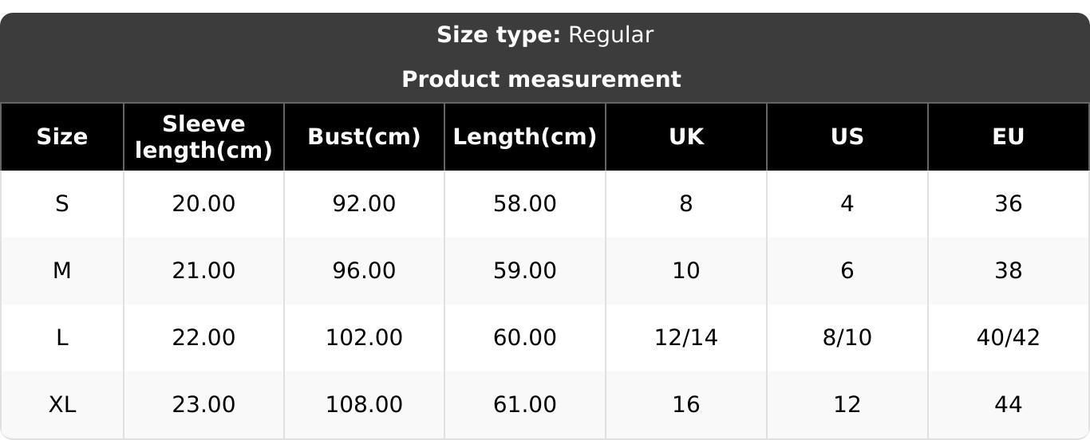Click the UK column header
The width and height of the screenshot is (1090, 440).
pyautogui.click(x=686, y=137)
